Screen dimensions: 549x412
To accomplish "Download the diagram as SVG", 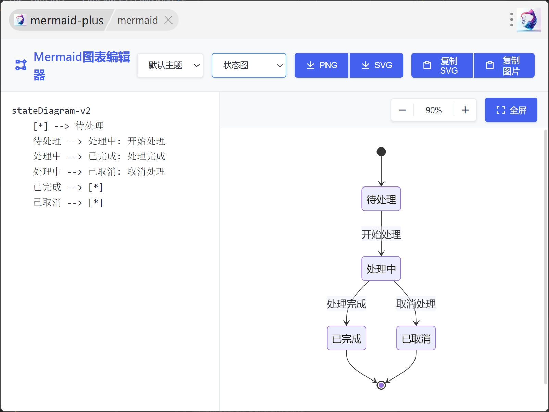I will [376, 65].
